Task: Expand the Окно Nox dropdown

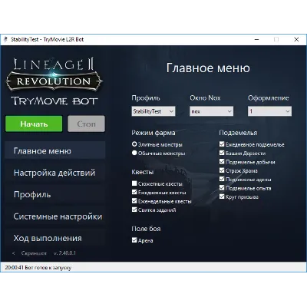Action: point(211,111)
